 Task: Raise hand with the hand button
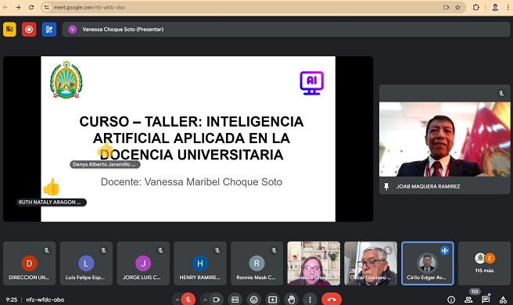pos(291,300)
